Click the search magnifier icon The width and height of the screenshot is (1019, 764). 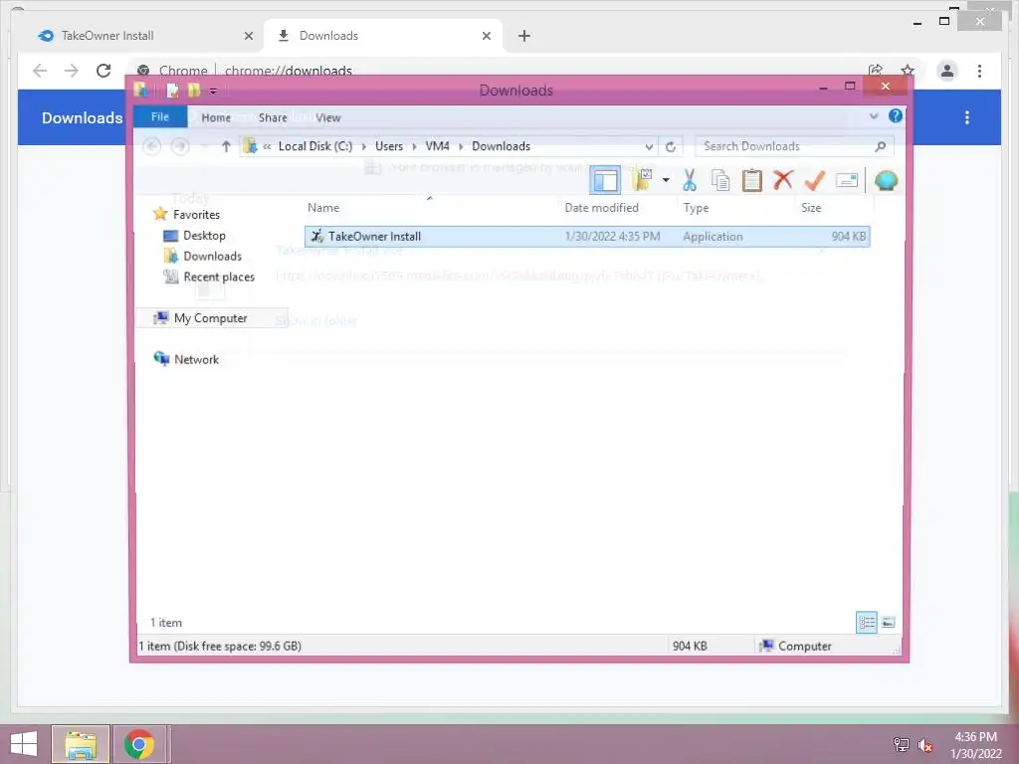point(881,147)
